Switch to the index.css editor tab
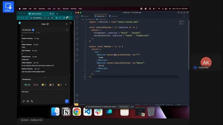Viewport: 223px width, 125px height. click(x=113, y=16)
